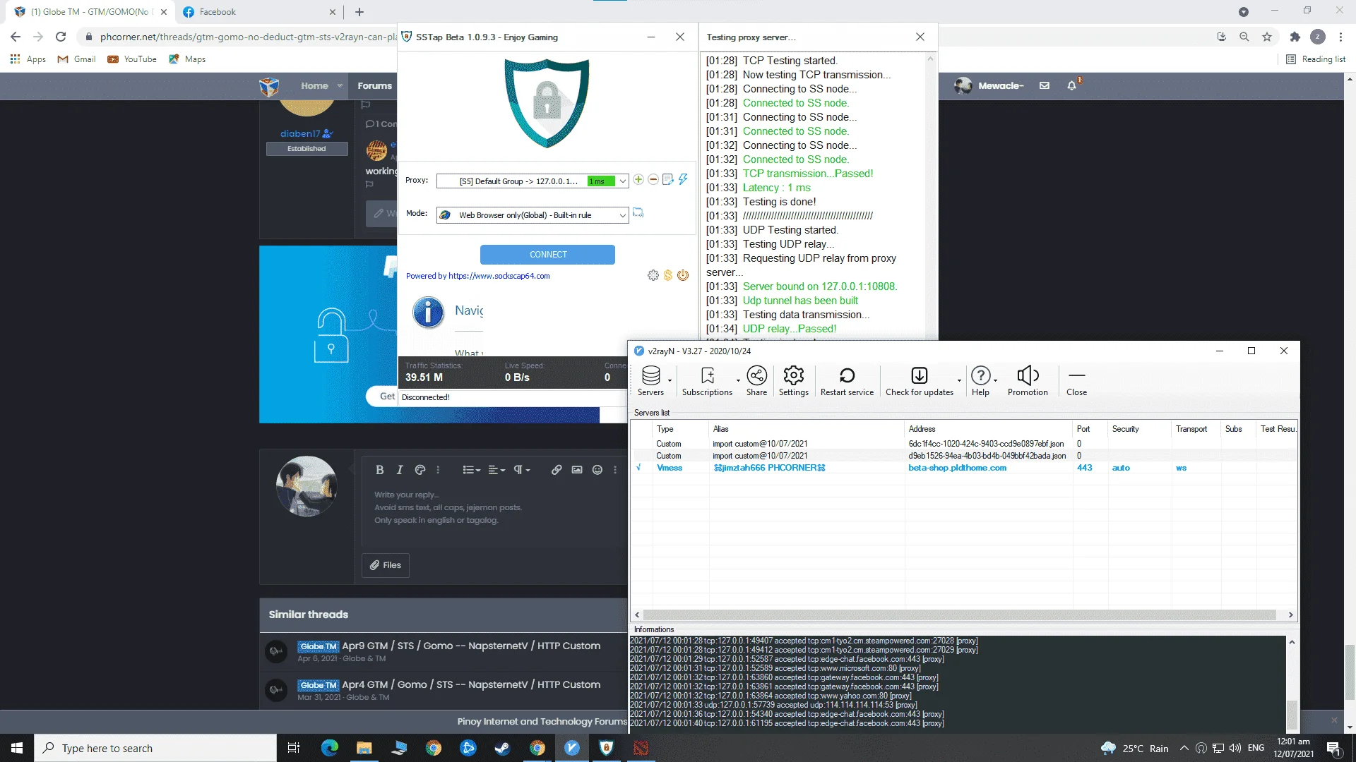The width and height of the screenshot is (1356, 762).
Task: Open Steam from the taskbar
Action: pos(502,748)
